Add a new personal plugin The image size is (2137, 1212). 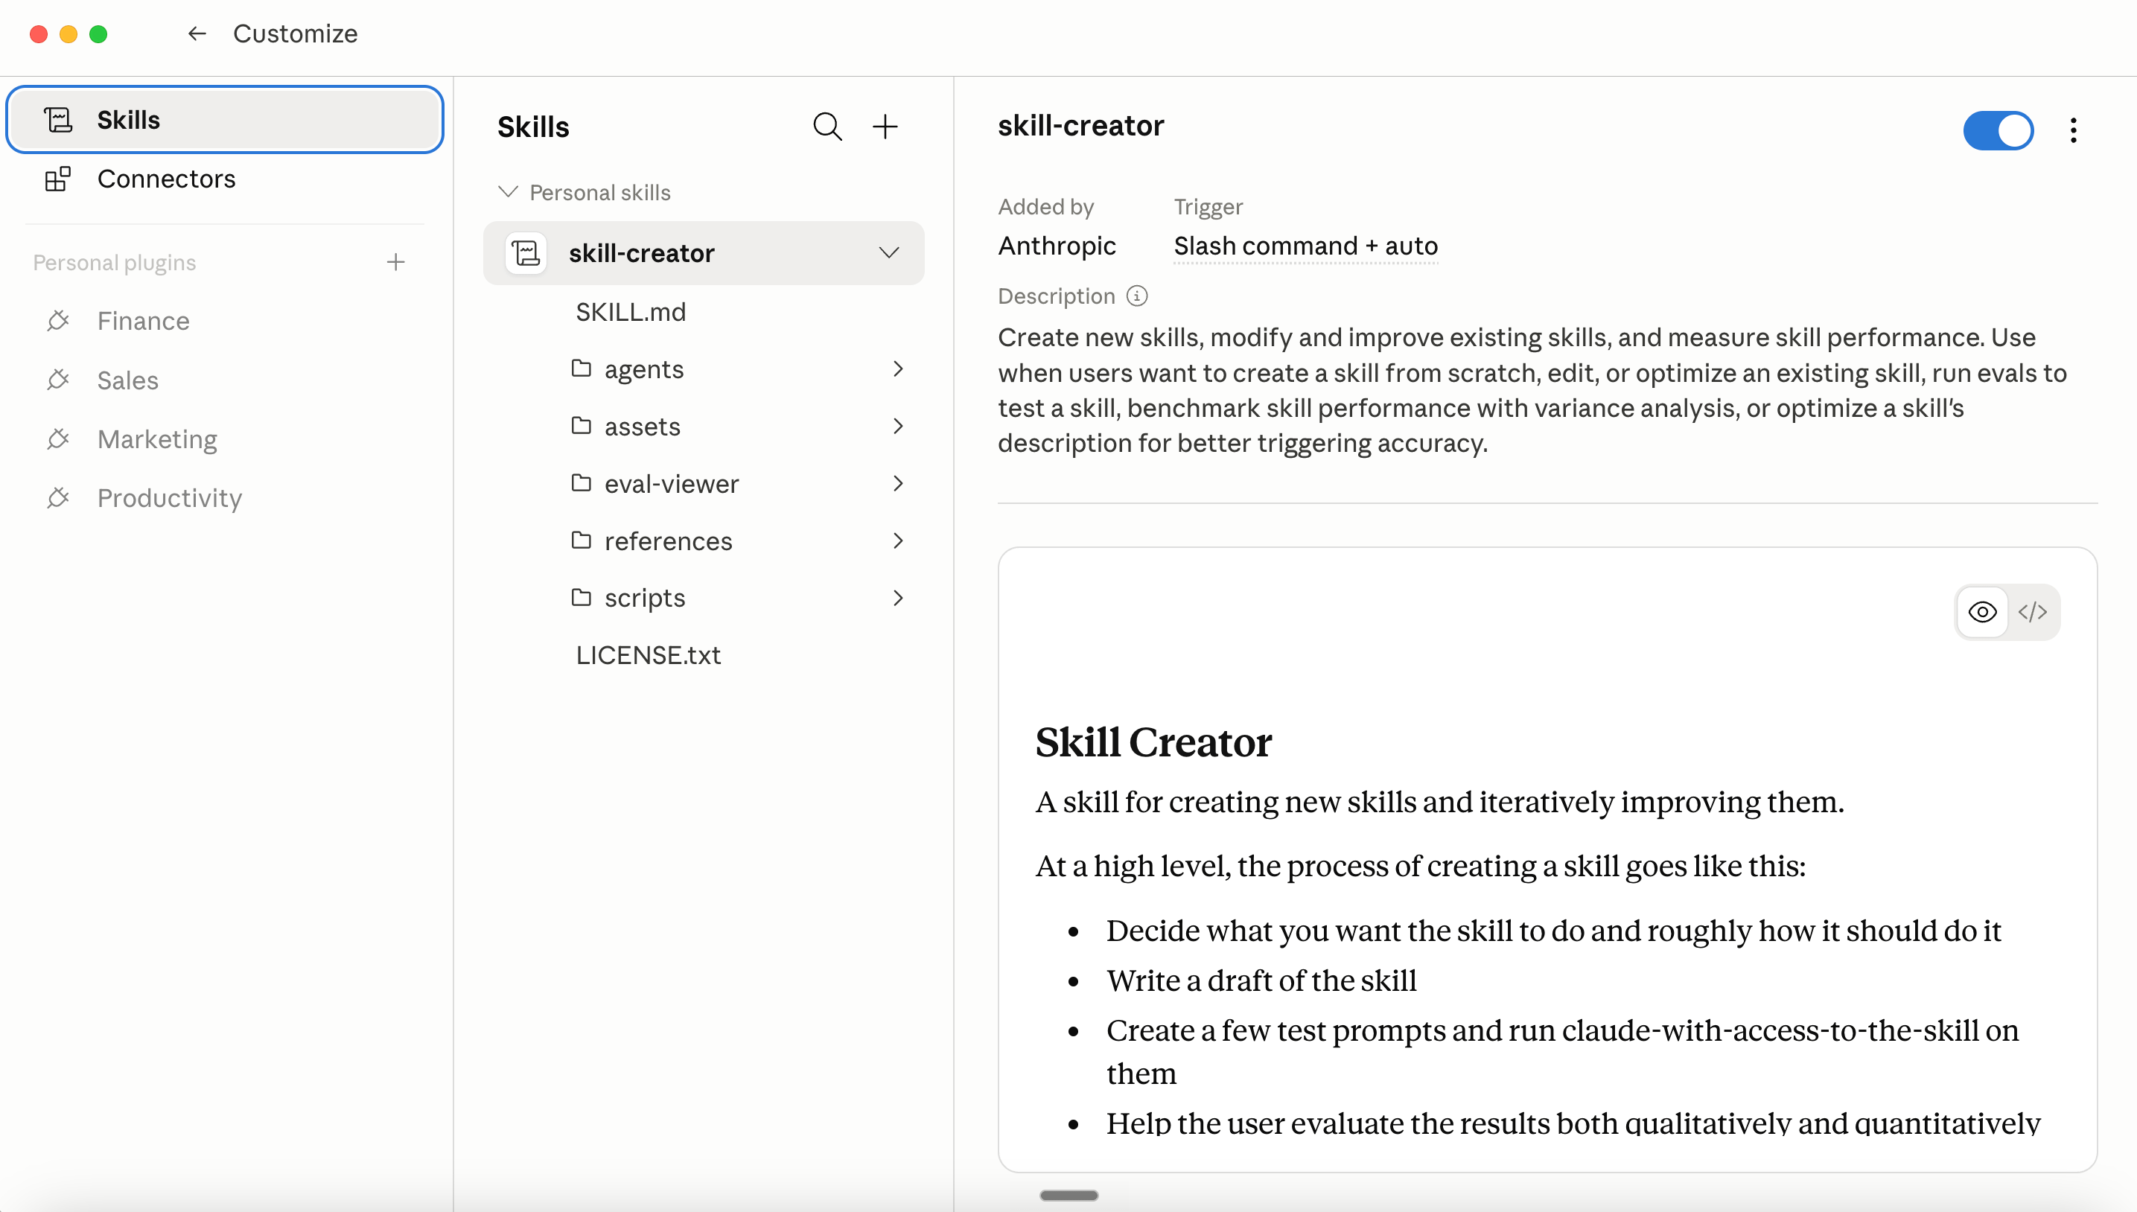pyautogui.click(x=395, y=262)
